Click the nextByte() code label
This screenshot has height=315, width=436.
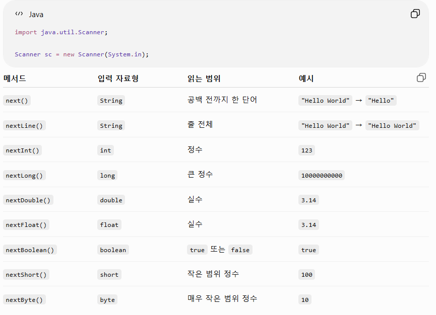25,300
